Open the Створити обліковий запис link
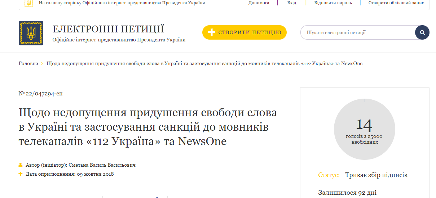 coord(396,3)
